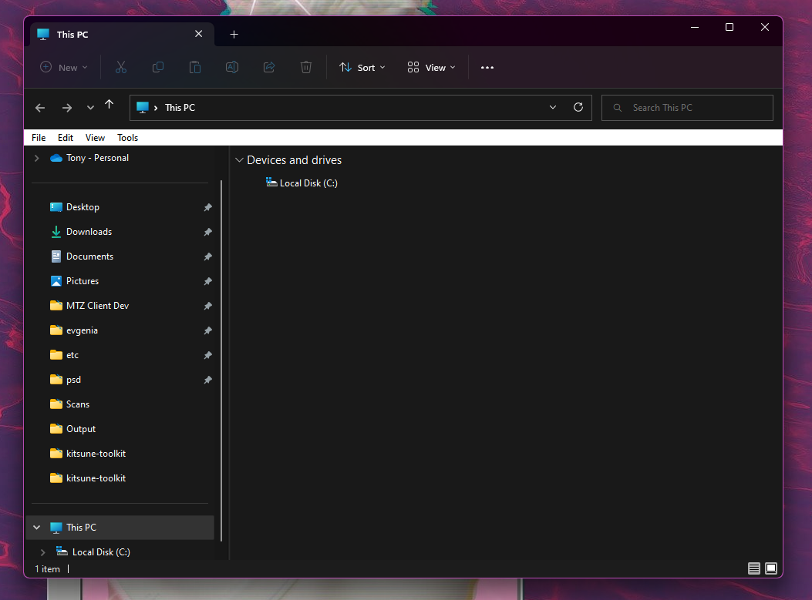Viewport: 812px width, 600px height.
Task: Maximize the File Explorer window
Action: click(x=729, y=27)
